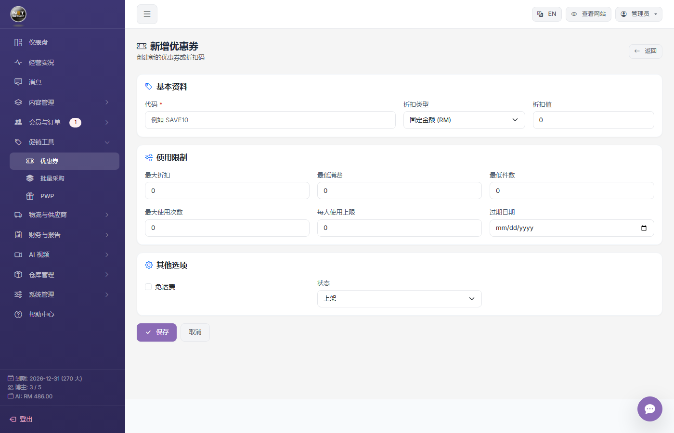Click the 使用限制 section heading
The image size is (674, 433).
point(172,157)
